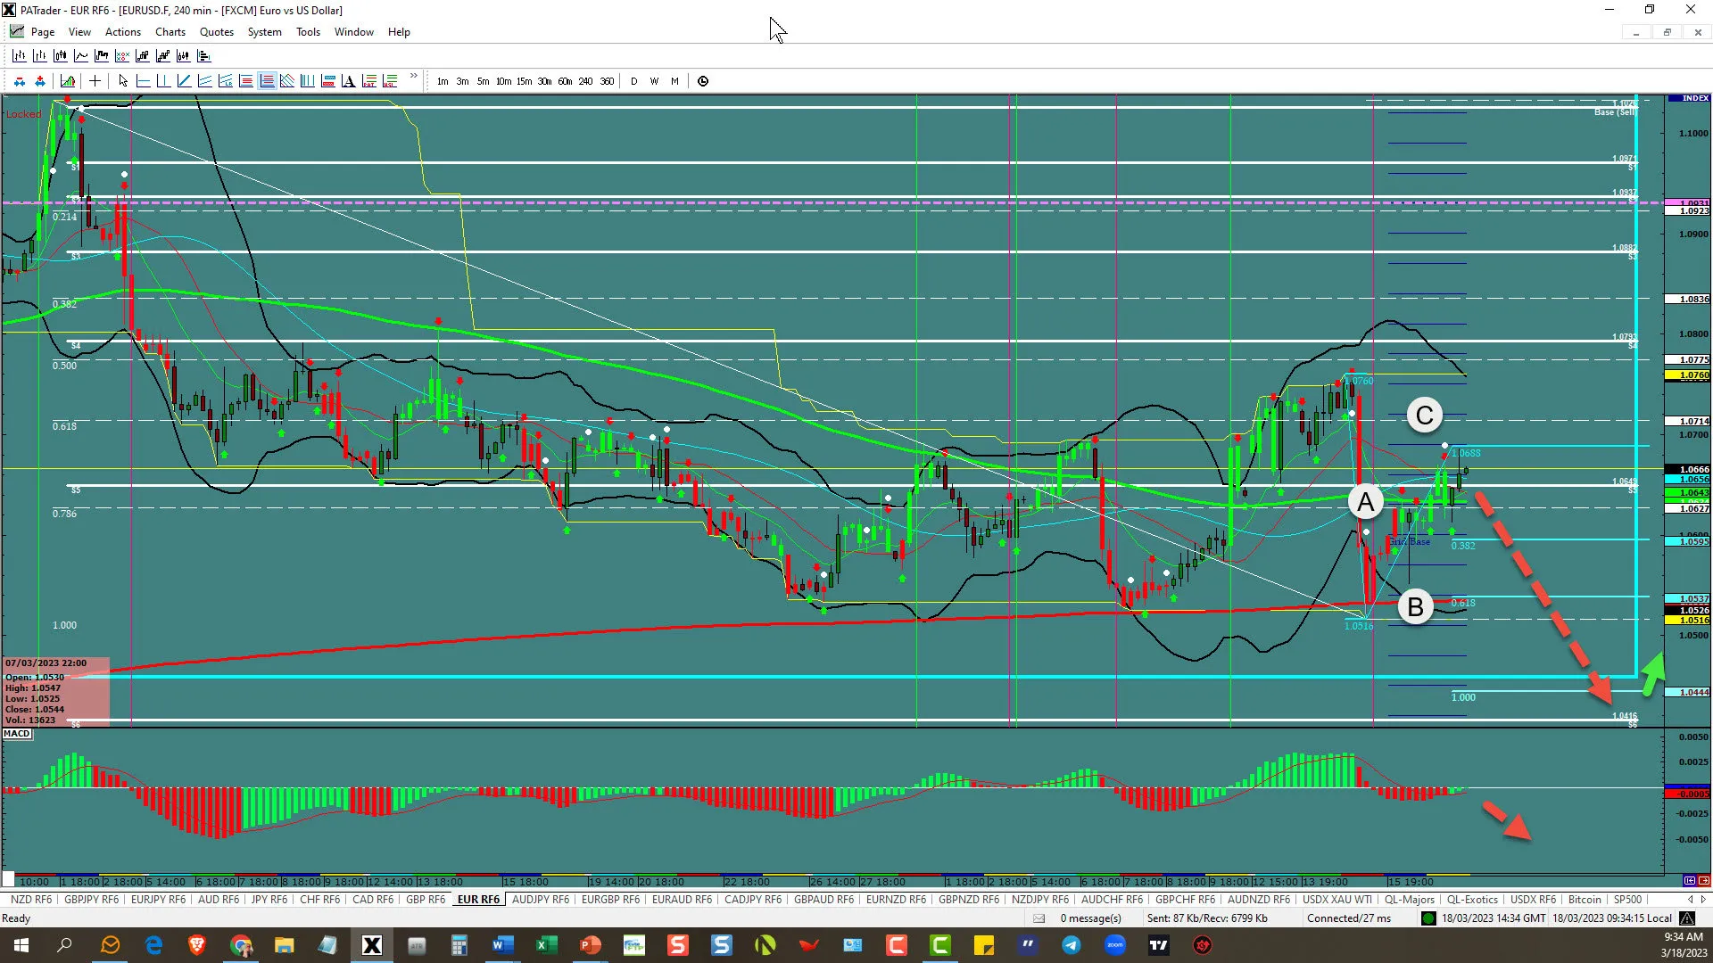
Task: Expand the drawing toolbar overflow chevron
Action: pyautogui.click(x=414, y=77)
